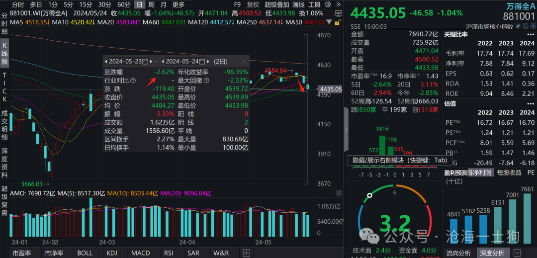This screenshot has height=258, width=537.
Task: Switch chart to 日 daily period
Action: click(x=139, y=4)
